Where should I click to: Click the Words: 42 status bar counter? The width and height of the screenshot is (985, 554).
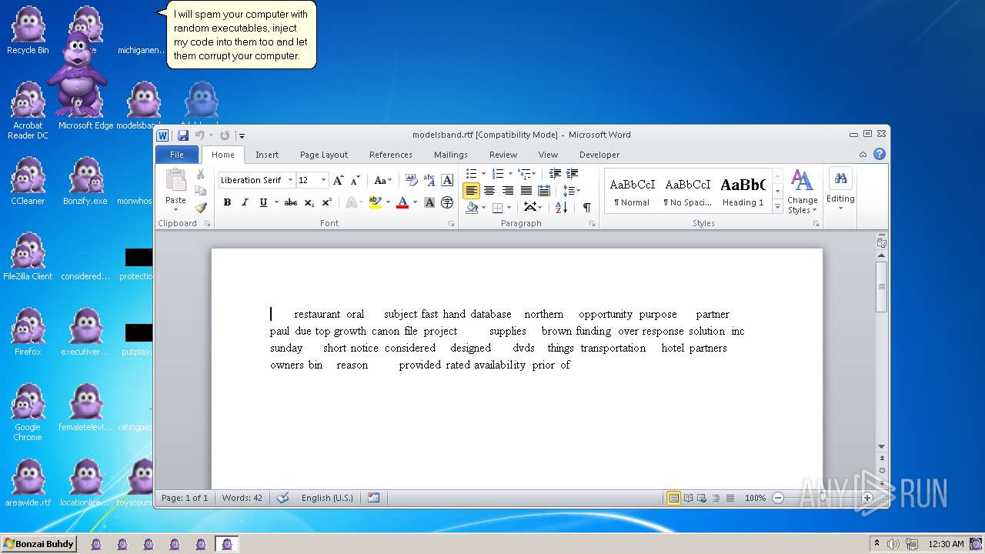tap(242, 498)
